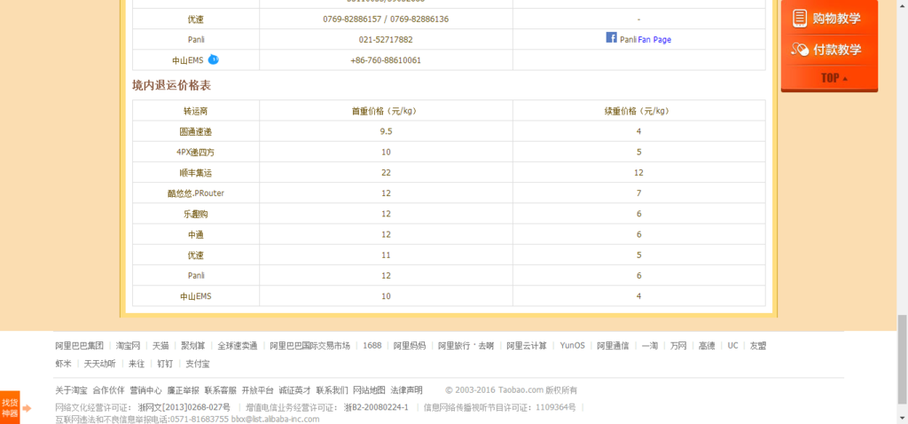Open the 支付宝 footer link

point(198,364)
